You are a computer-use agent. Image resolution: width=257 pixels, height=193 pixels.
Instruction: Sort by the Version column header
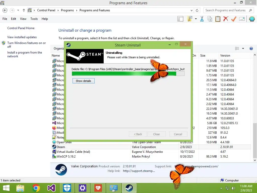click(x=235, y=56)
